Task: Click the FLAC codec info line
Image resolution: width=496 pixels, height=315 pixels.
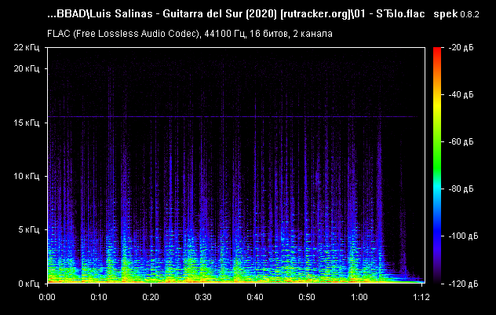Action: click(x=190, y=34)
